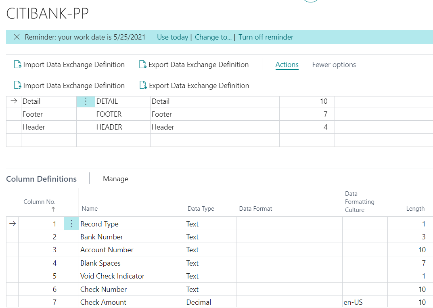Select the Footer line definition cell
This screenshot has height=308, width=433.
[48, 114]
